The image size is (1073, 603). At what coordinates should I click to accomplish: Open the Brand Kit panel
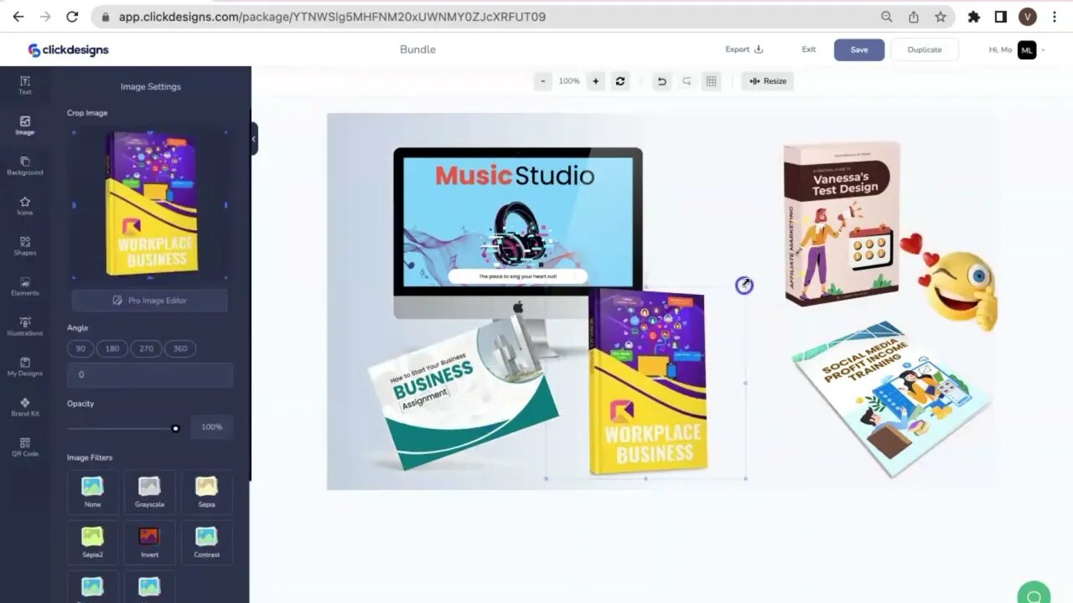pyautogui.click(x=25, y=407)
